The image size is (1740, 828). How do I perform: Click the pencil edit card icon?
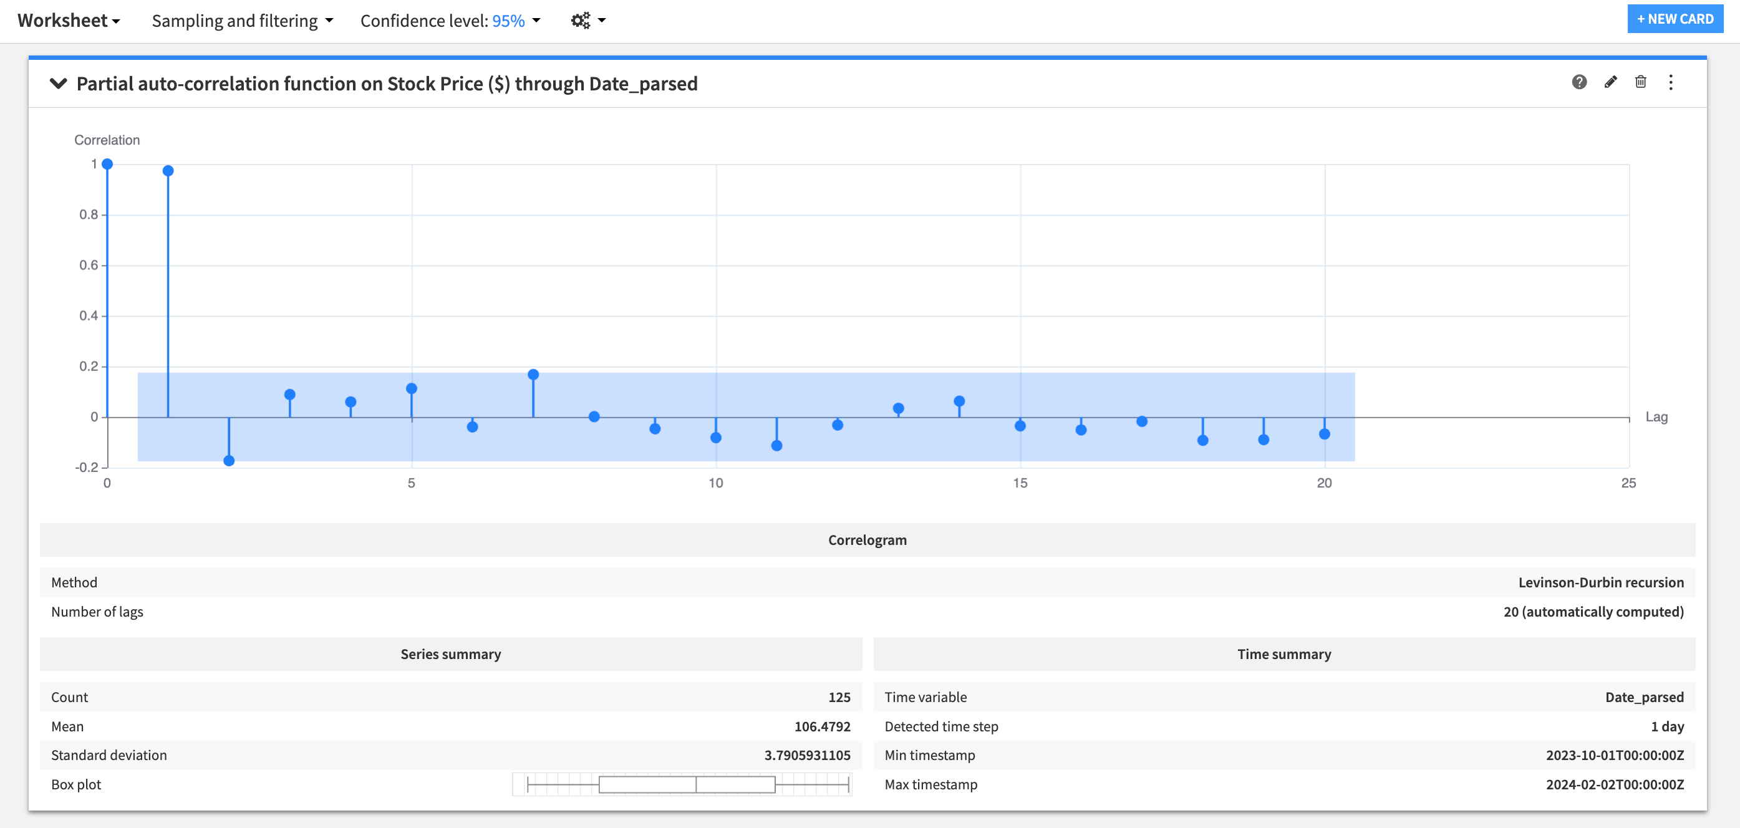coord(1610,82)
